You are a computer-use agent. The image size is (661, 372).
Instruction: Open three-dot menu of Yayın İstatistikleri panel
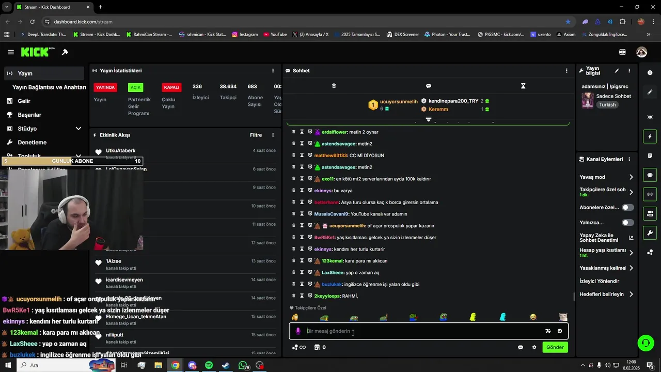coord(273,71)
